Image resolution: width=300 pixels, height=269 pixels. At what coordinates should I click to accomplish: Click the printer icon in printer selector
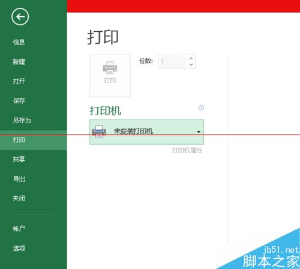pos(99,131)
